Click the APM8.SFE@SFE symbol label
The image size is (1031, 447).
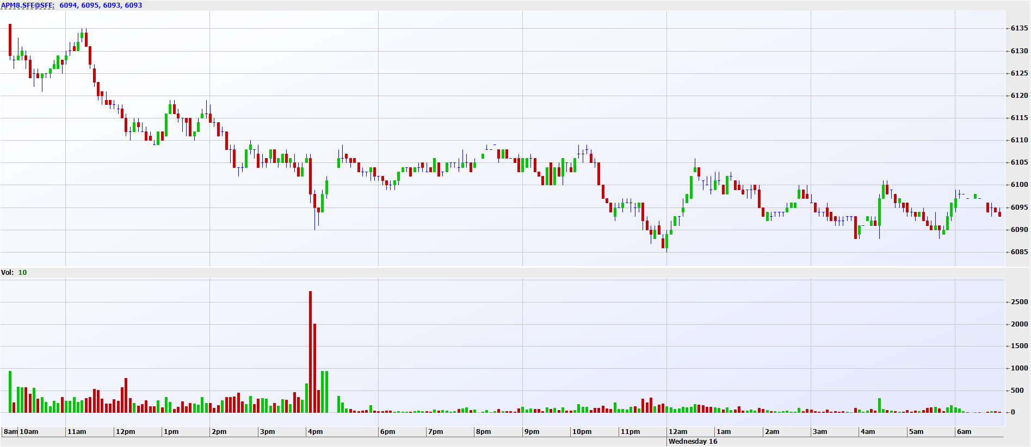click(28, 5)
